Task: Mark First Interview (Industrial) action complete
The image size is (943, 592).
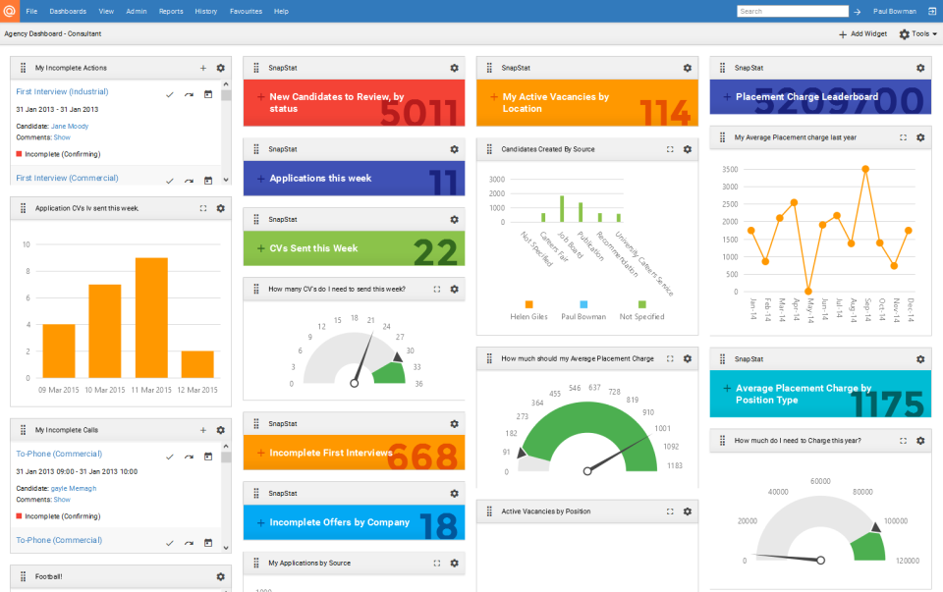Action: 170,94
